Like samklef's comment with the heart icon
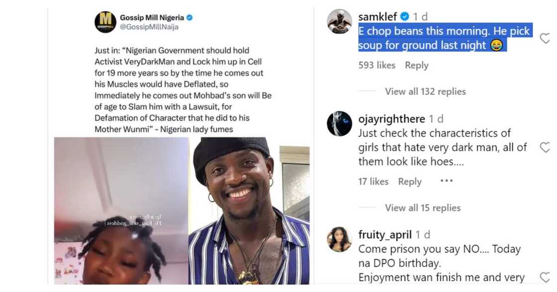This screenshot has height=292, width=557. (545, 38)
